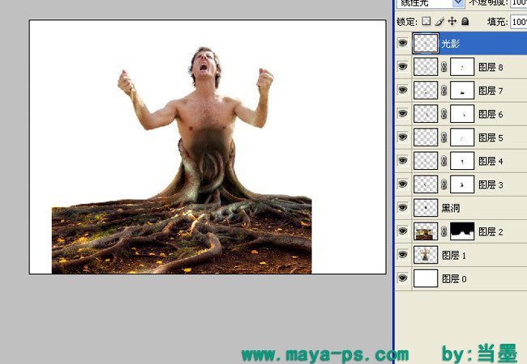Click the opacity value field
Viewport: 527px width, 364px height.
pos(519,3)
